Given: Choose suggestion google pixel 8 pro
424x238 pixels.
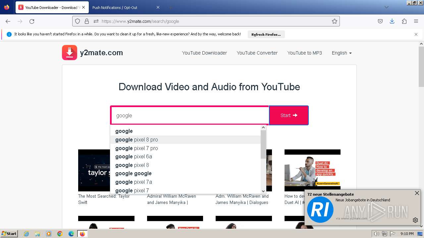Looking at the screenshot, I should coord(185,140).
